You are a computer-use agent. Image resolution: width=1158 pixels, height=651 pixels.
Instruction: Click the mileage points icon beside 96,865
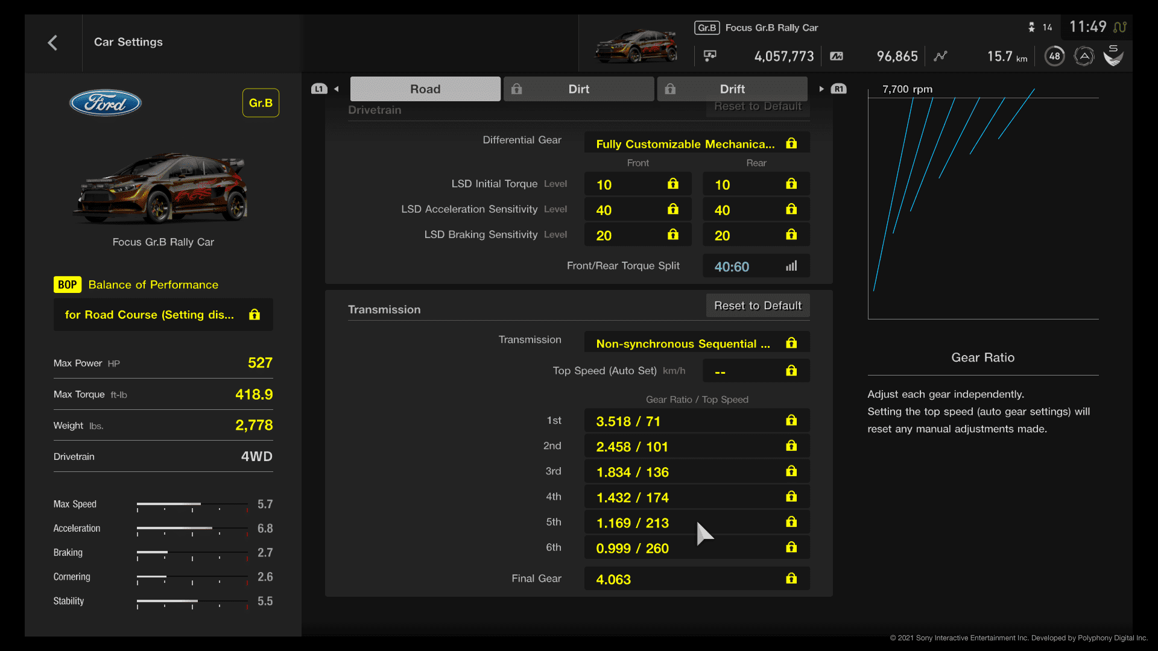click(x=837, y=56)
